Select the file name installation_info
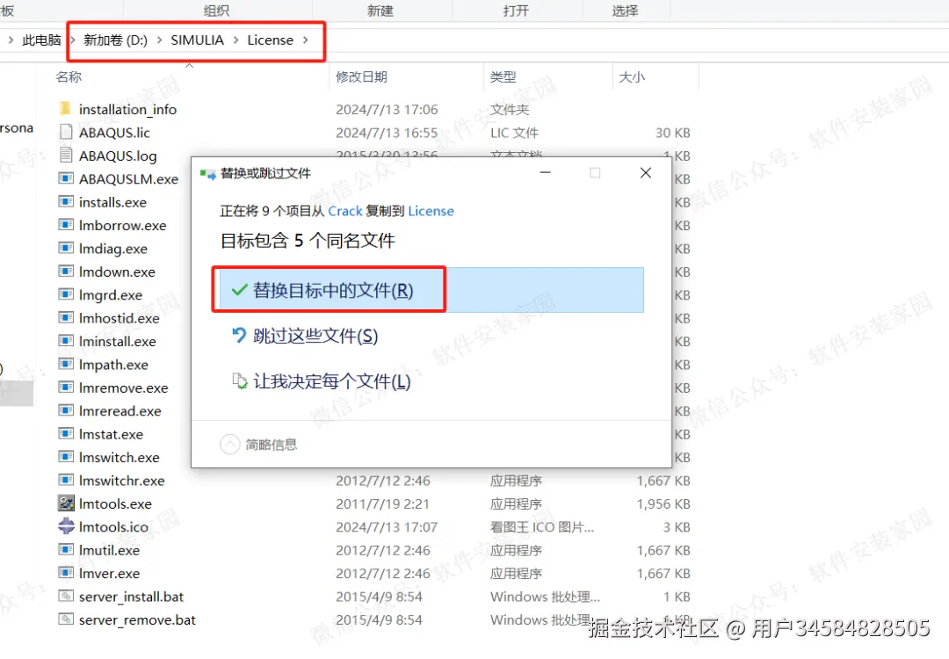The width and height of the screenshot is (949, 659). coord(127,110)
